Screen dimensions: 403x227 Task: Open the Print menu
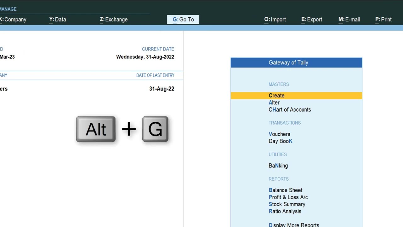click(383, 20)
